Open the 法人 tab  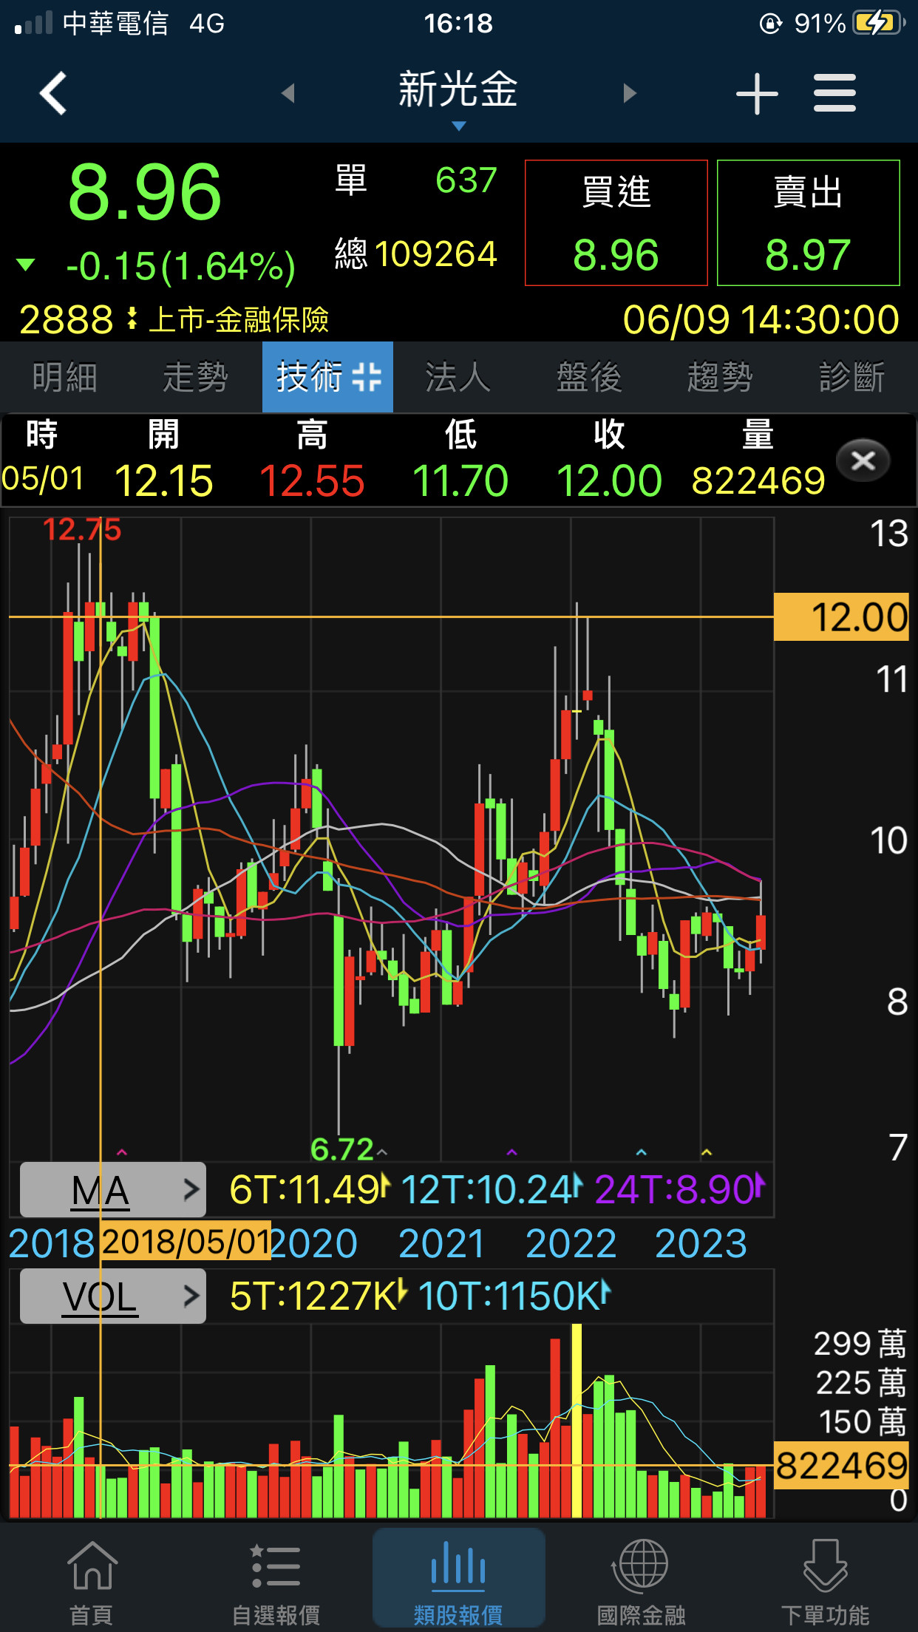tap(458, 377)
